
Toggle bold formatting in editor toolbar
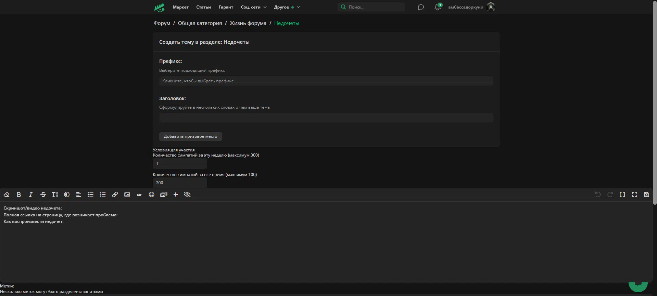(19, 194)
